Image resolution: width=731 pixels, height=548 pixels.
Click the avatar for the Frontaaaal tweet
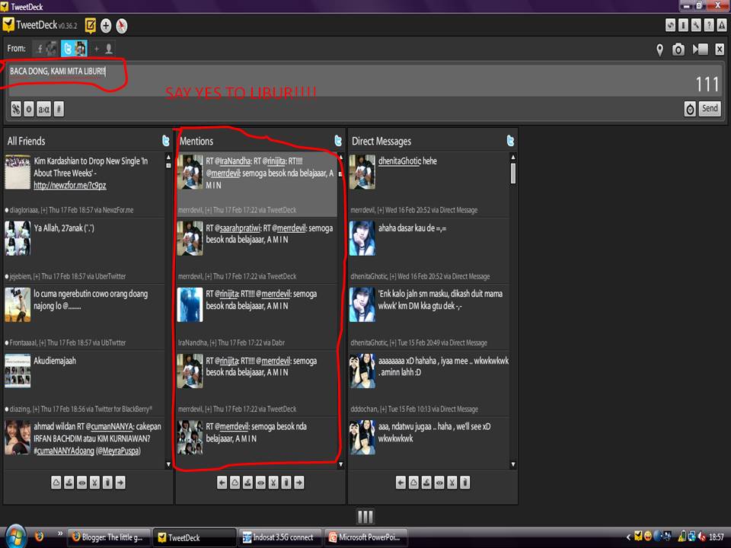[18, 304]
